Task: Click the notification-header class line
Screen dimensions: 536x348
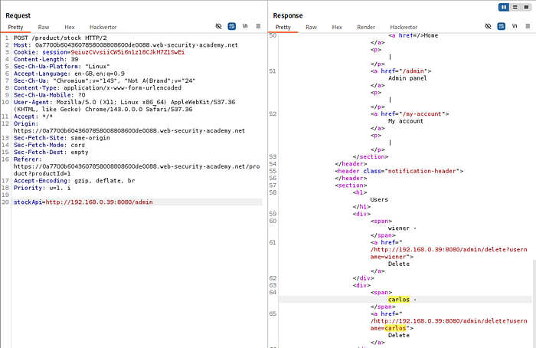Action: click(399, 171)
